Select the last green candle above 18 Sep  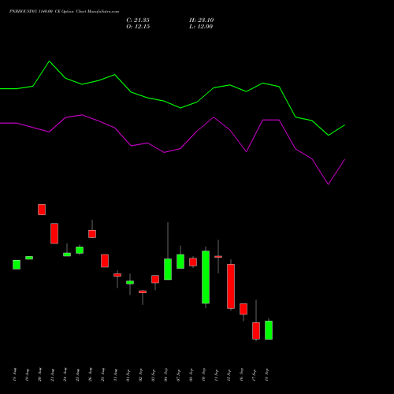click(x=269, y=330)
